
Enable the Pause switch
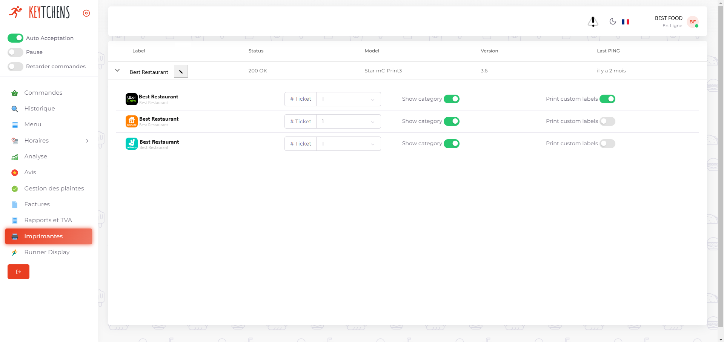[x=15, y=52]
